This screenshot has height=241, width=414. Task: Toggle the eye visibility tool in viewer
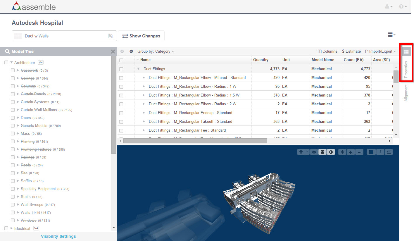[x=314, y=152]
